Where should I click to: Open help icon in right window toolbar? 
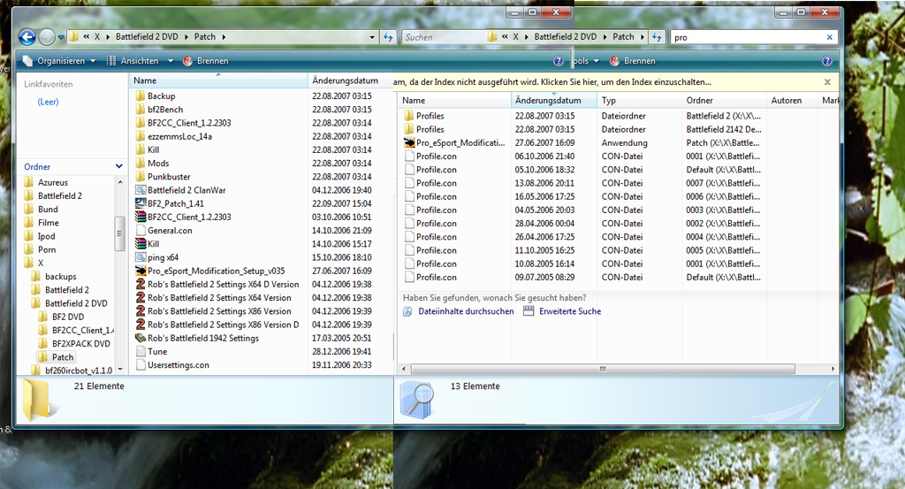[x=826, y=61]
